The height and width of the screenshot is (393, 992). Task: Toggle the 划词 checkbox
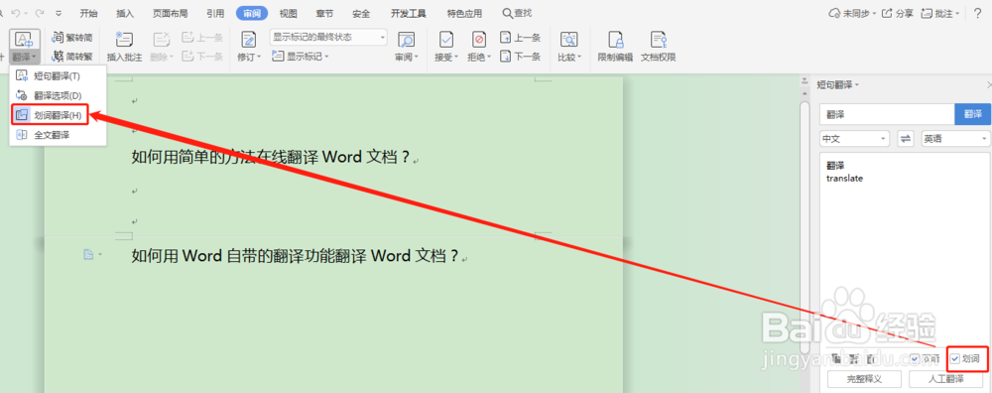click(x=955, y=359)
